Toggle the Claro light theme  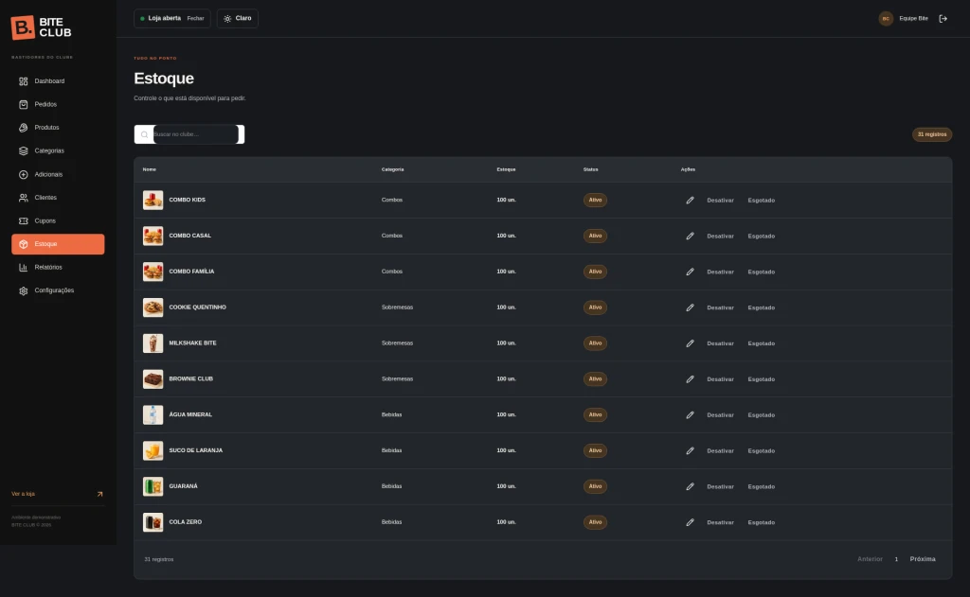coord(238,19)
